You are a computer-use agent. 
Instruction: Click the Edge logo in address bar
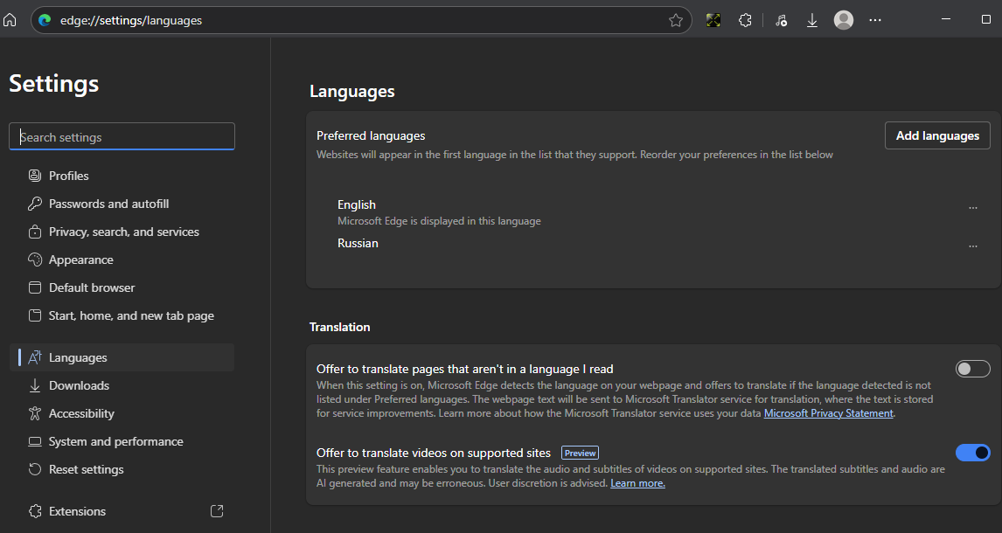point(45,20)
